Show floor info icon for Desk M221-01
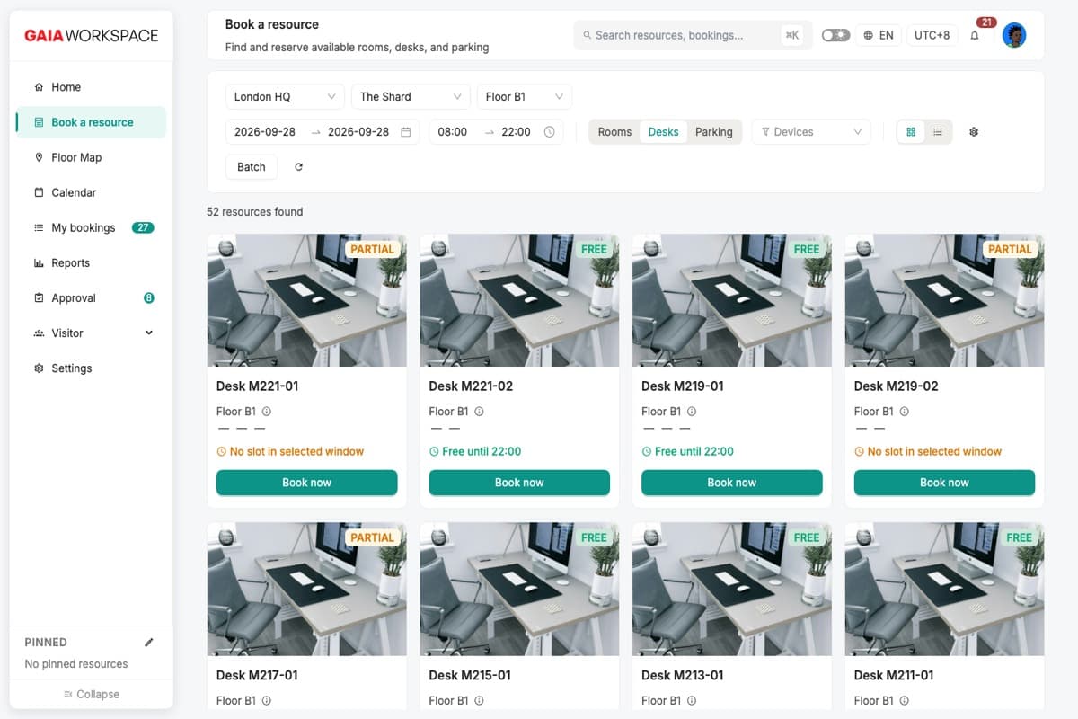 tap(267, 412)
